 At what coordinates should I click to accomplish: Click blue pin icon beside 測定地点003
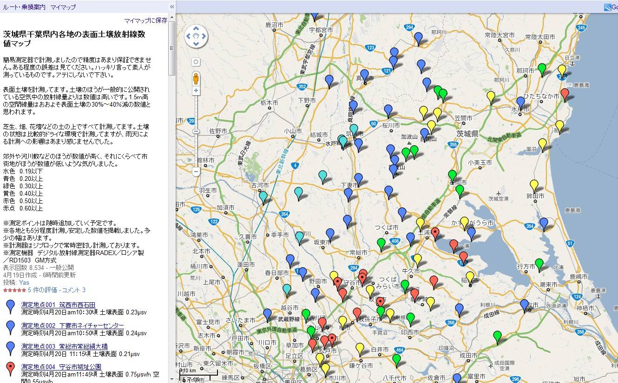(11, 349)
